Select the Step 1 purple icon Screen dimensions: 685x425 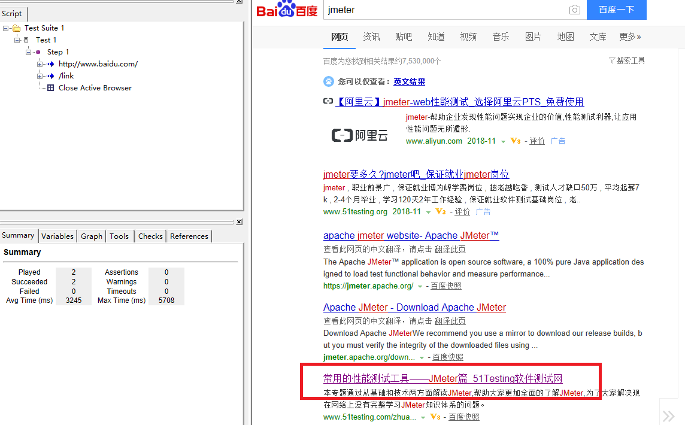[x=38, y=52]
